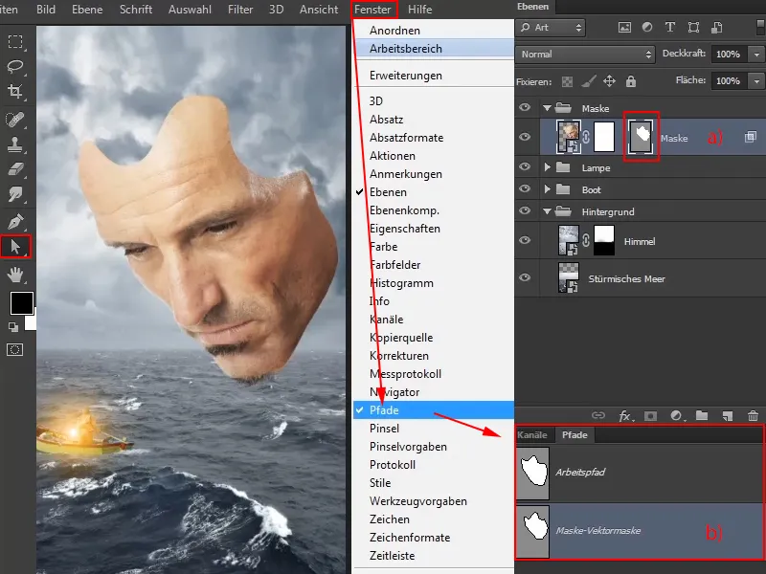Open the layer style fx menu
The image size is (766, 574).
click(625, 416)
